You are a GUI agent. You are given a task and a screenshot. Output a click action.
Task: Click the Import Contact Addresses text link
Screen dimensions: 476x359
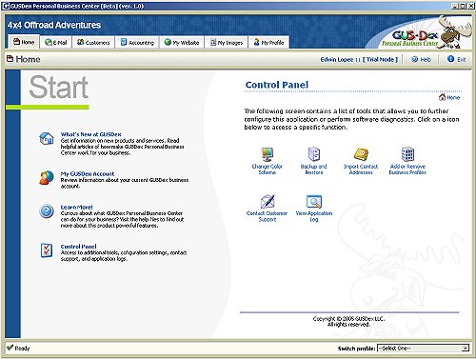(x=361, y=170)
